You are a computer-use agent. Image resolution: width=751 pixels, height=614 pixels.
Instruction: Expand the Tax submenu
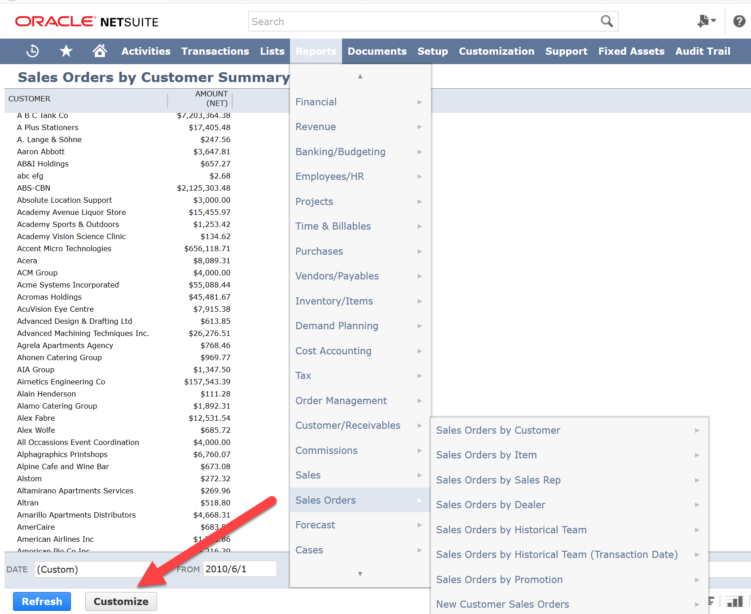(x=360, y=375)
